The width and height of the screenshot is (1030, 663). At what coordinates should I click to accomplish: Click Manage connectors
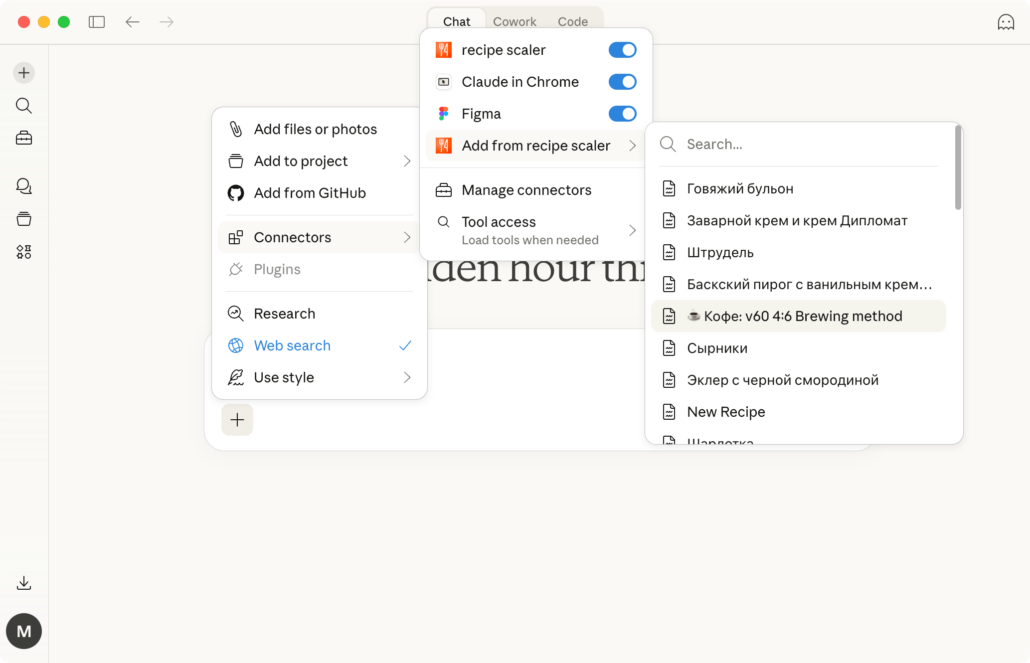pyautogui.click(x=526, y=190)
